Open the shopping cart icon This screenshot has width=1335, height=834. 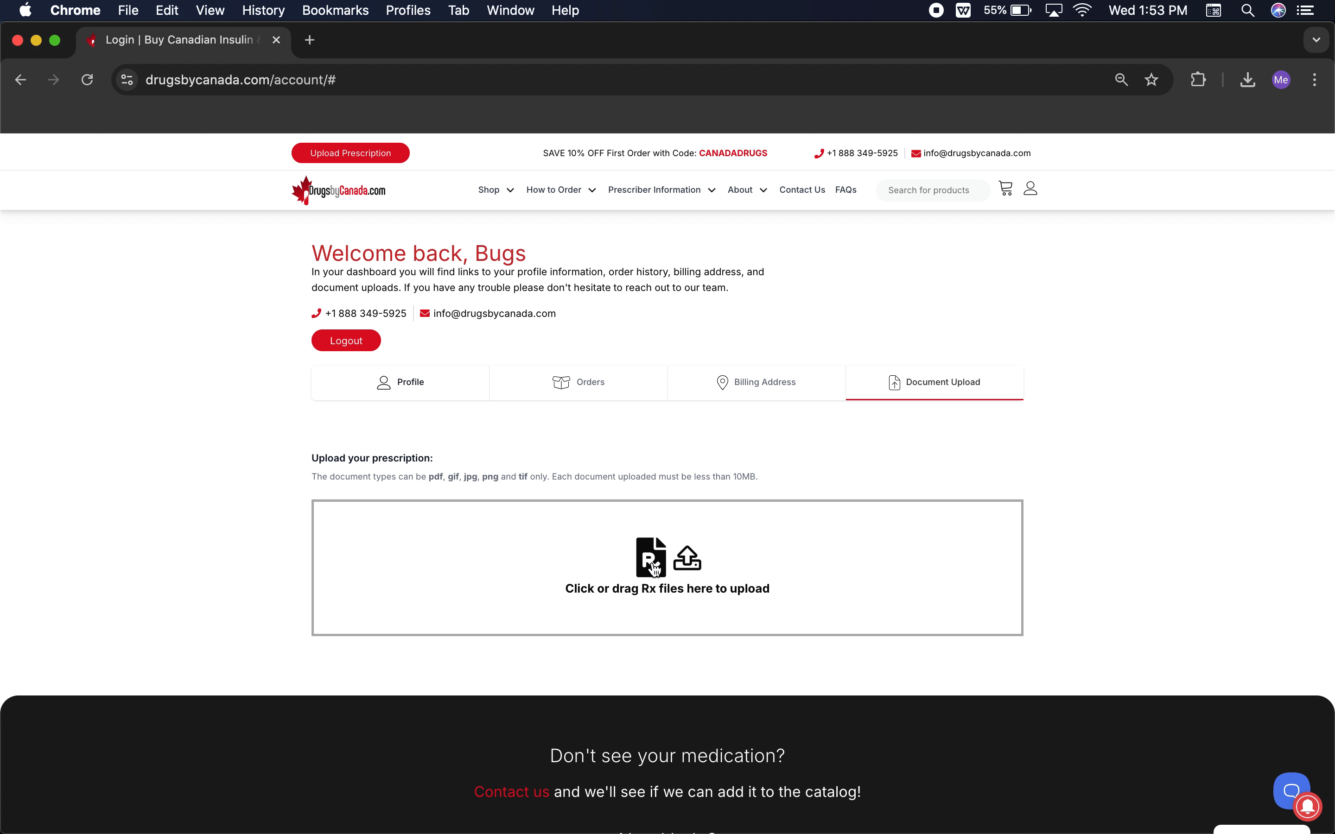point(1005,189)
